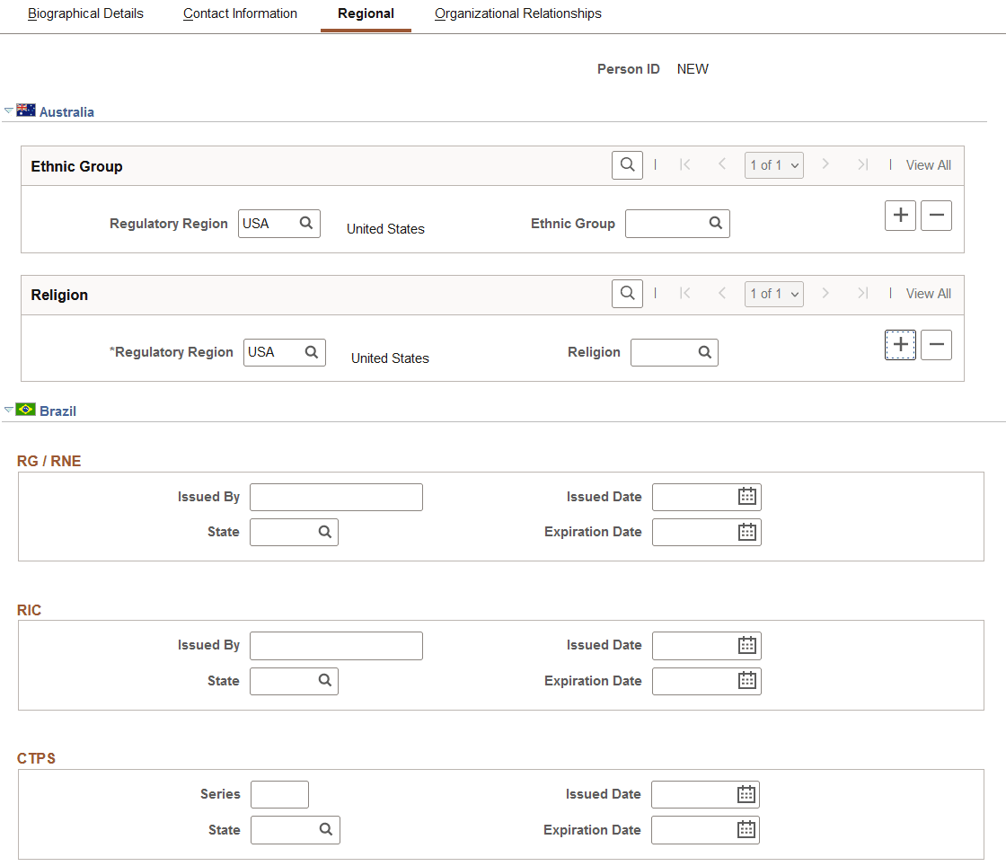Viewport: 1006px width, 866px height.
Task: Look up RG / RNE State
Action: [325, 532]
